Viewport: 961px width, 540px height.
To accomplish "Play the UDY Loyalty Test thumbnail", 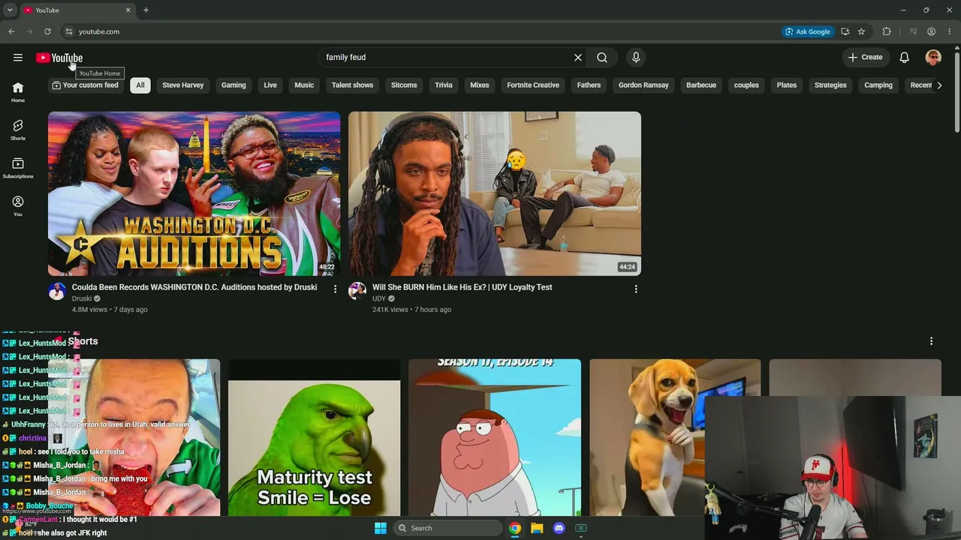I will (x=495, y=193).
